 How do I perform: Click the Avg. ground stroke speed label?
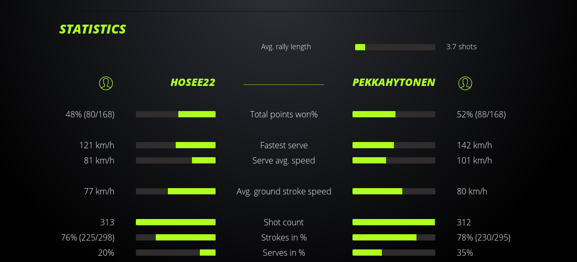[x=284, y=191]
